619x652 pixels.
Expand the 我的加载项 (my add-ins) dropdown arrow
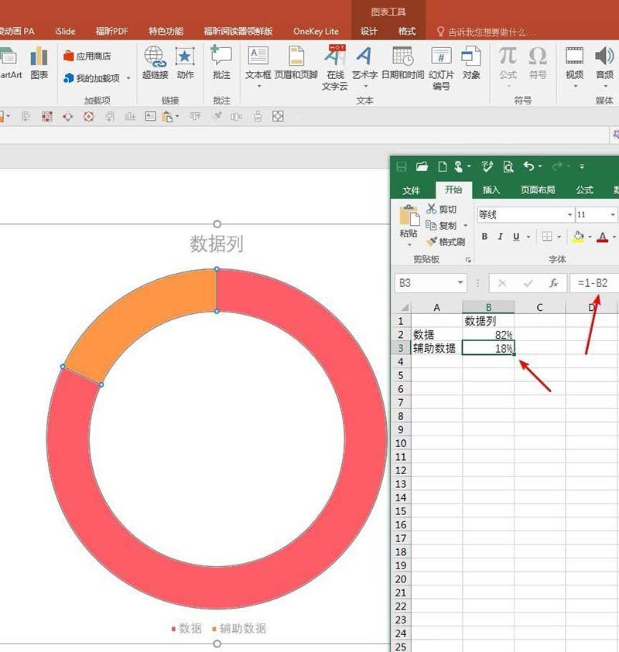point(128,78)
